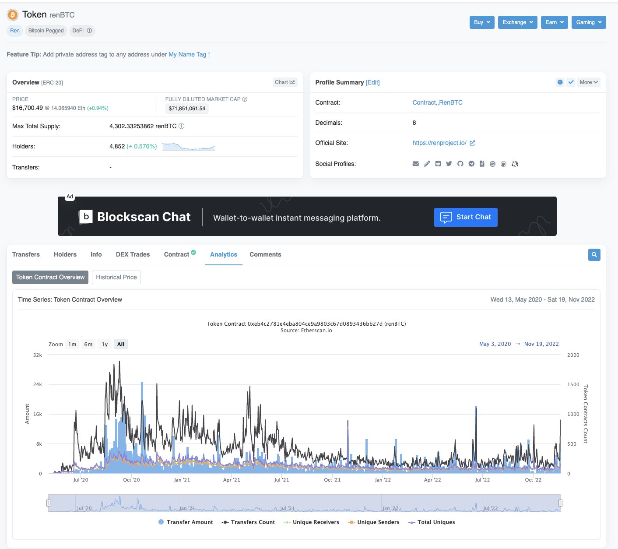Open the Telegram social profile icon
Screen dimensions: 618x549
pyautogui.click(x=471, y=164)
